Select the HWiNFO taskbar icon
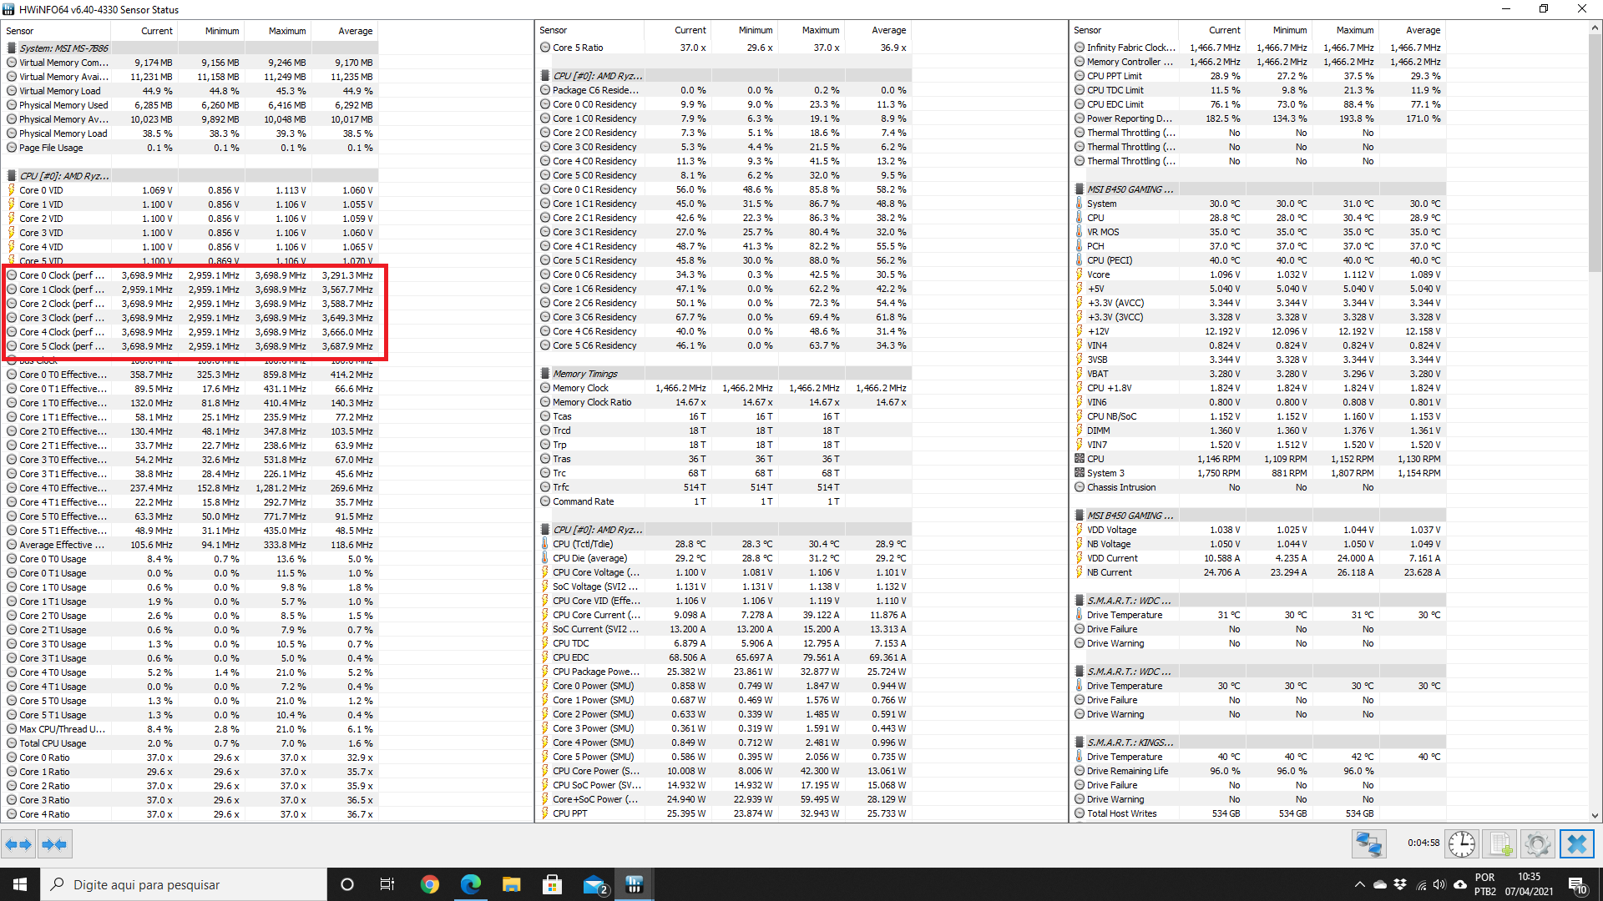Screen dimensions: 1603x901 pos(635,884)
